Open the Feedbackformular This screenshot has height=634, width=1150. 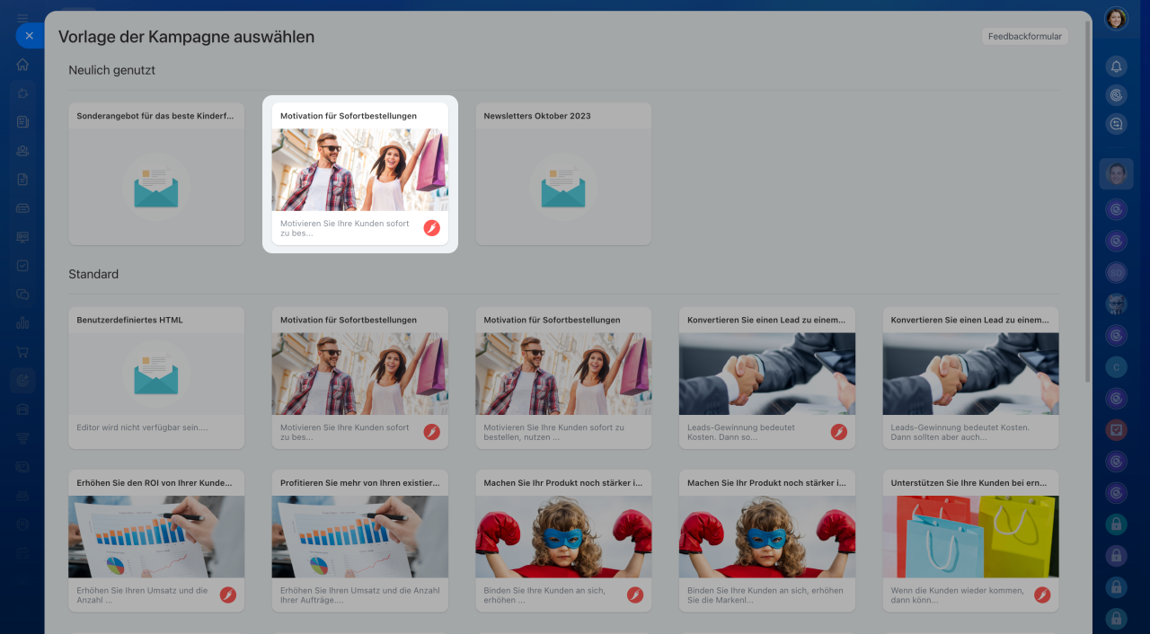pyautogui.click(x=1025, y=37)
